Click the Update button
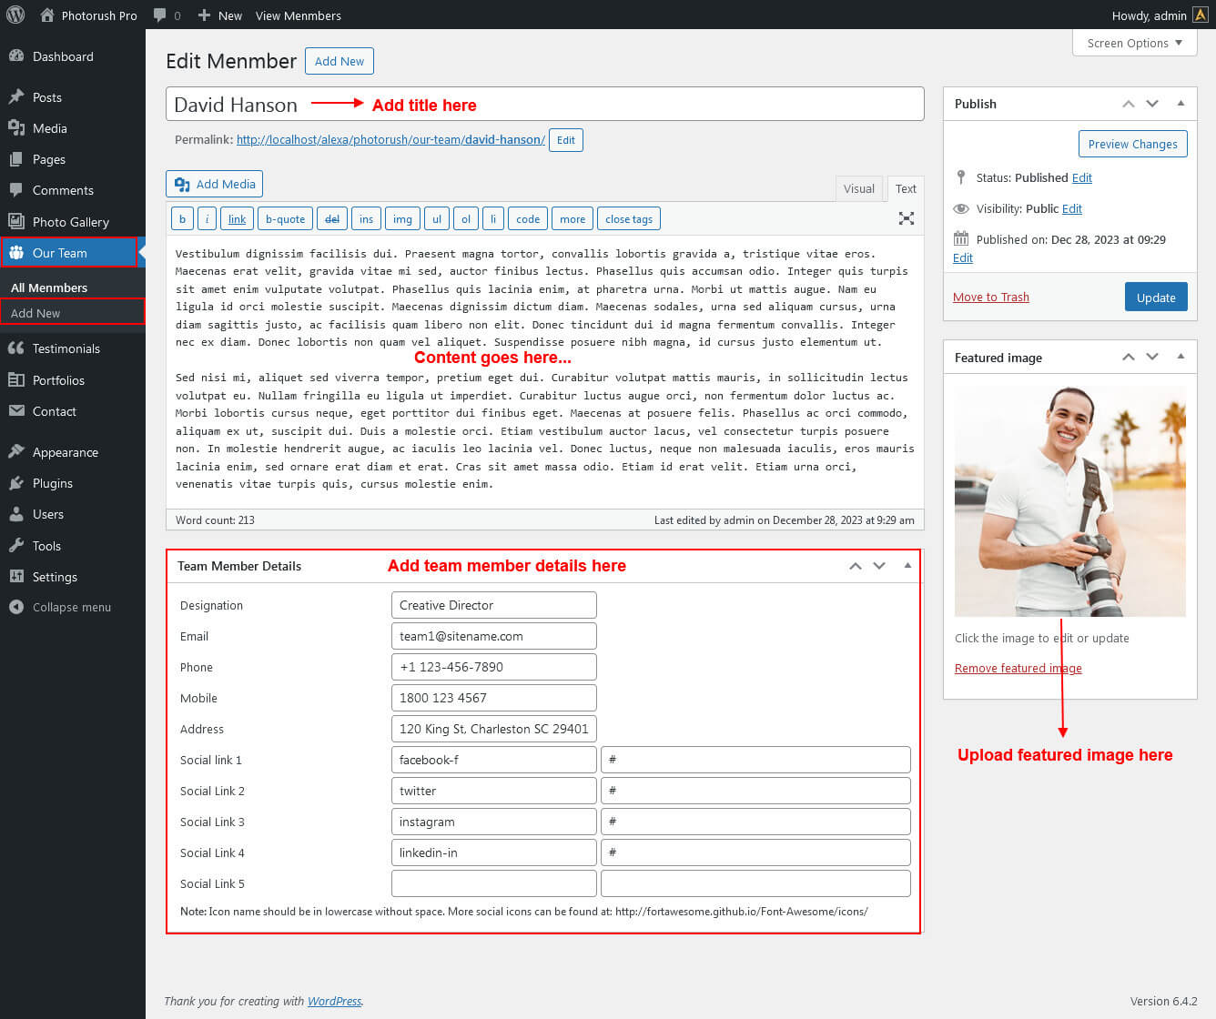 coord(1156,298)
